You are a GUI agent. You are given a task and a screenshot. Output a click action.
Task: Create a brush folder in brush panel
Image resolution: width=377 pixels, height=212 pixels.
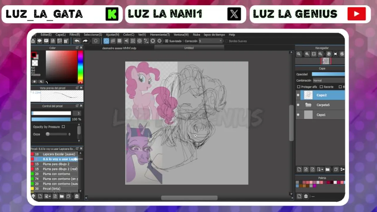tap(62, 196)
